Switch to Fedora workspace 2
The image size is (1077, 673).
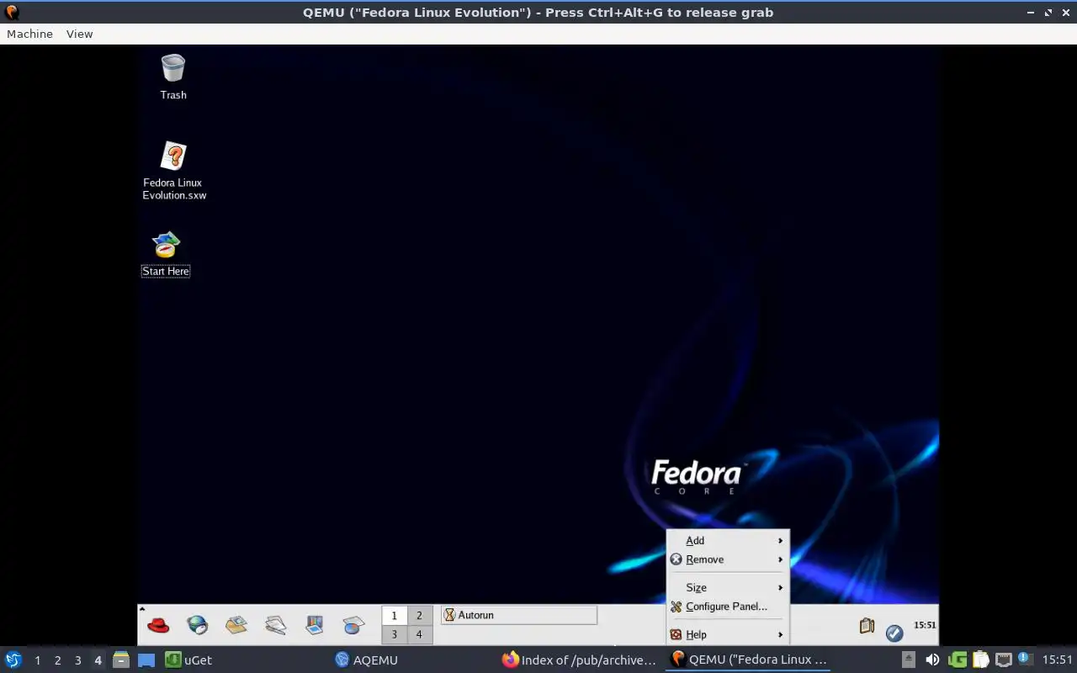tap(419, 616)
